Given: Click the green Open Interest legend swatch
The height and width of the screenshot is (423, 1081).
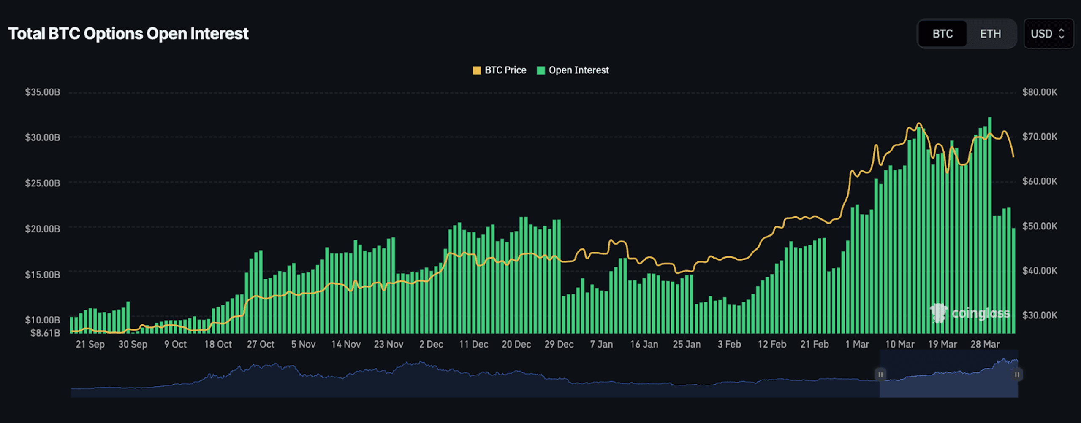Looking at the screenshot, I should click(540, 70).
